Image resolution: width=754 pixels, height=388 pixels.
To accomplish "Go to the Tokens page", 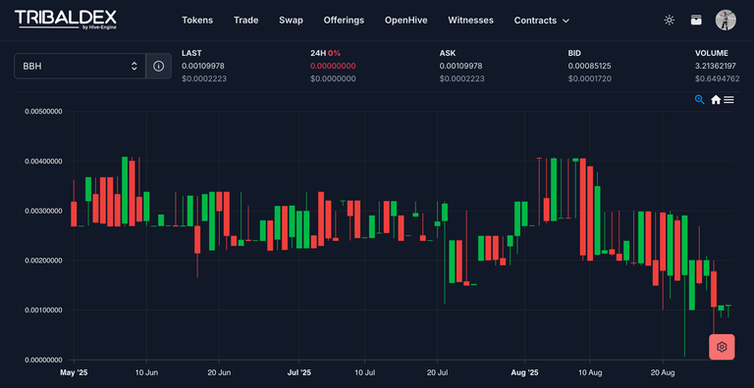I will click(197, 21).
